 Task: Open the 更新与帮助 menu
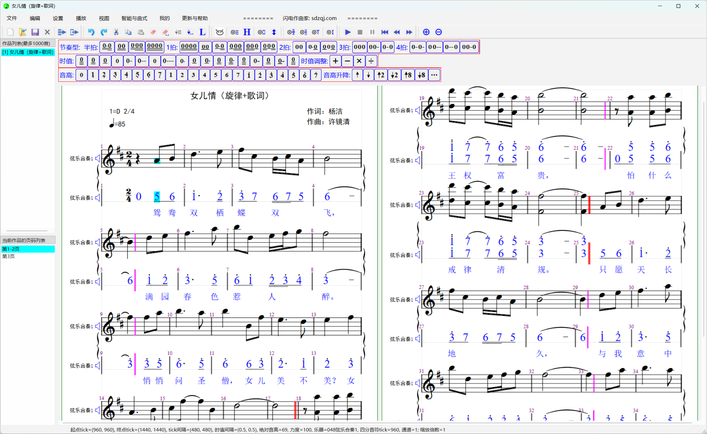[195, 18]
